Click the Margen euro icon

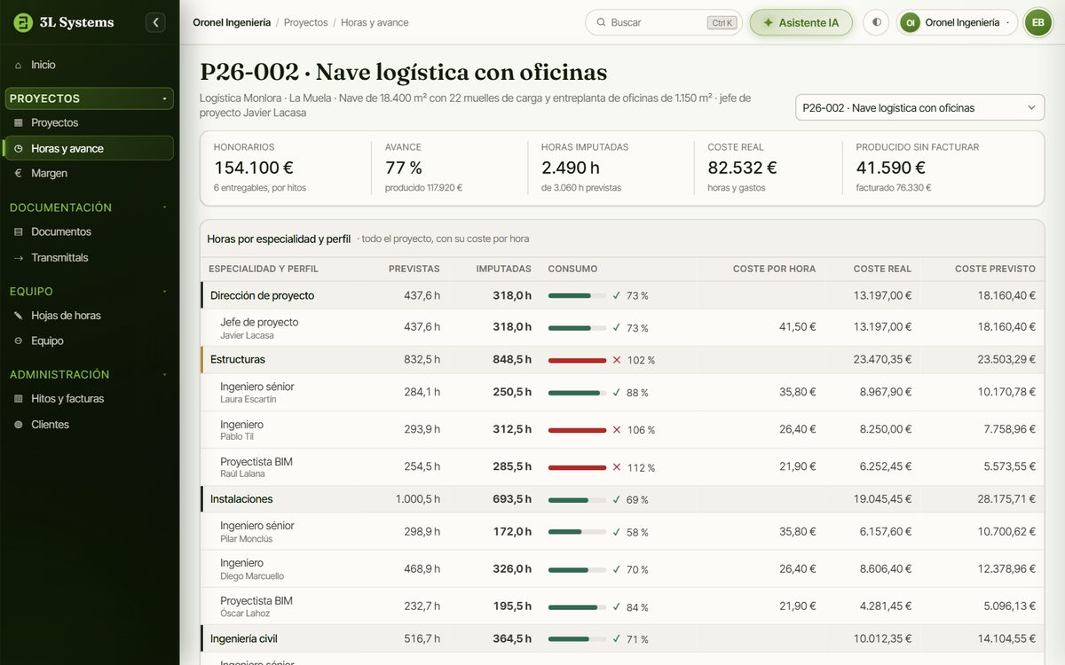pyautogui.click(x=19, y=173)
